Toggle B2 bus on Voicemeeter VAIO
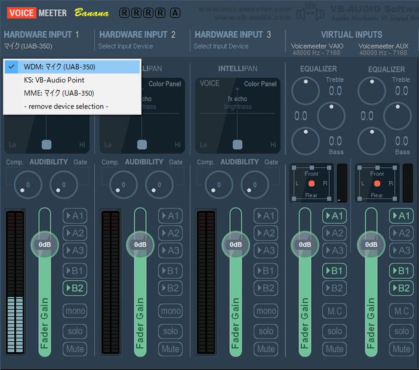This screenshot has height=370, width=419. click(335, 288)
